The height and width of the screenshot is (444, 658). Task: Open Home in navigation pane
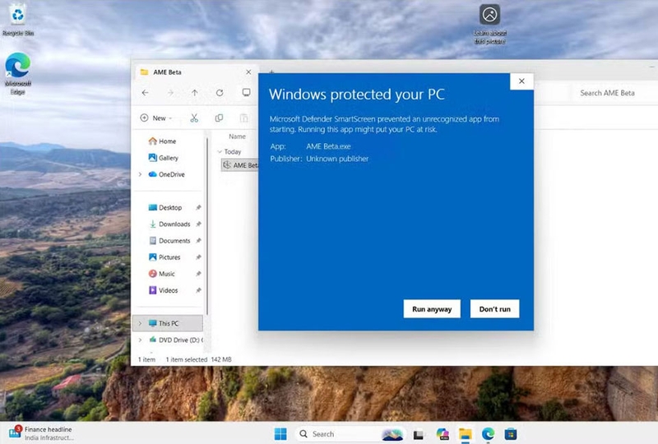(162, 141)
